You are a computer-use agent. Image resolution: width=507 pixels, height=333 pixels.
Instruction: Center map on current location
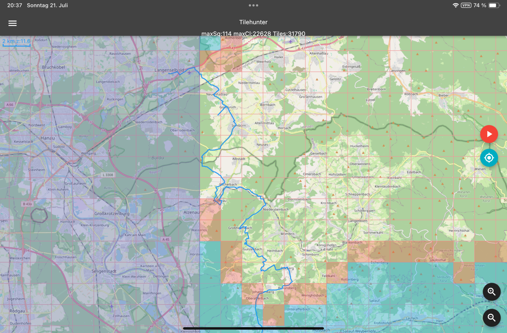coord(489,158)
